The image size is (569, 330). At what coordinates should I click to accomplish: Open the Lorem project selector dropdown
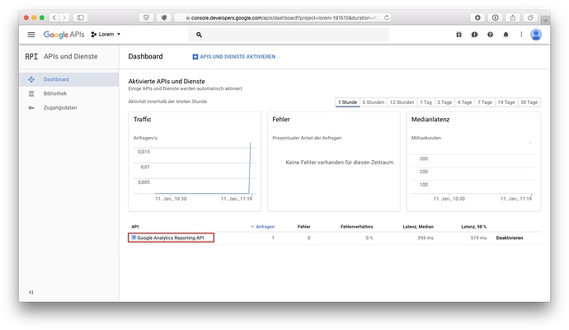coord(106,35)
